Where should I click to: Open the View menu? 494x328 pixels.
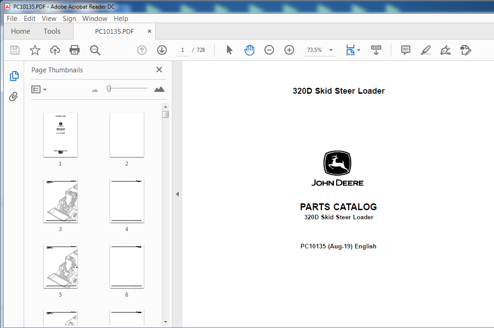coord(49,19)
